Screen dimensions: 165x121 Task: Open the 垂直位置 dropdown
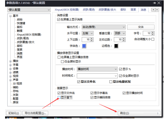point(120,33)
